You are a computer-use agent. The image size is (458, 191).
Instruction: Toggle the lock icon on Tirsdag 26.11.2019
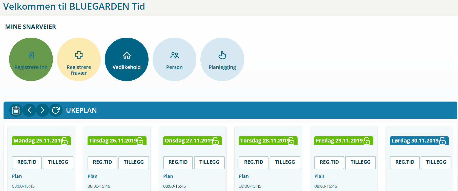pyautogui.click(x=140, y=141)
